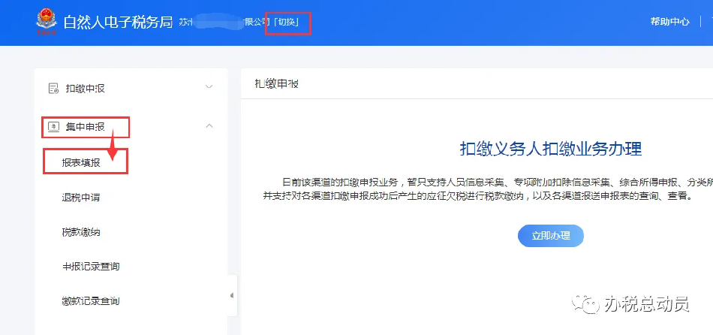
Task: Click the 集中申报 menu icon in sidebar
Action: click(x=53, y=126)
